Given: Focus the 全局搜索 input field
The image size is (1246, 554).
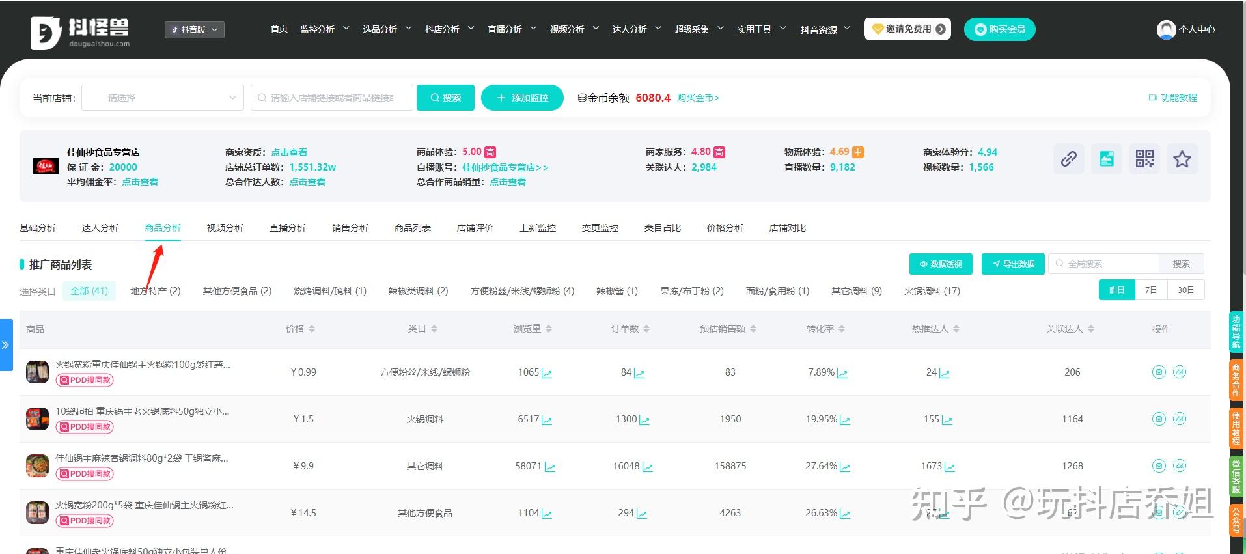Looking at the screenshot, I should 1104,264.
